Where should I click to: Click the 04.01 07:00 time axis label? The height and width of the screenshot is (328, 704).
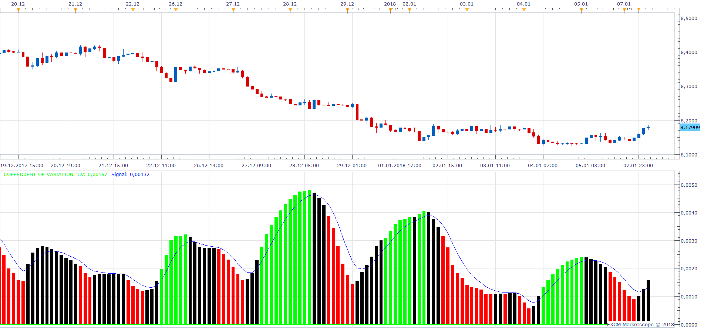coord(543,165)
